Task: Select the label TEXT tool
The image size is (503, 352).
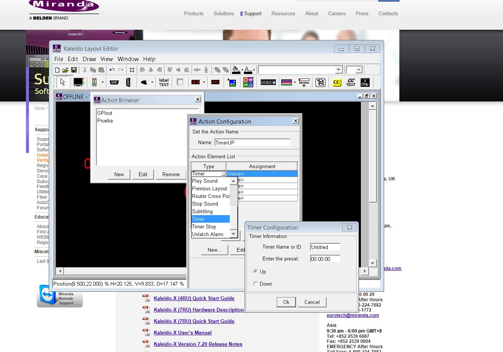Action: coord(164,82)
